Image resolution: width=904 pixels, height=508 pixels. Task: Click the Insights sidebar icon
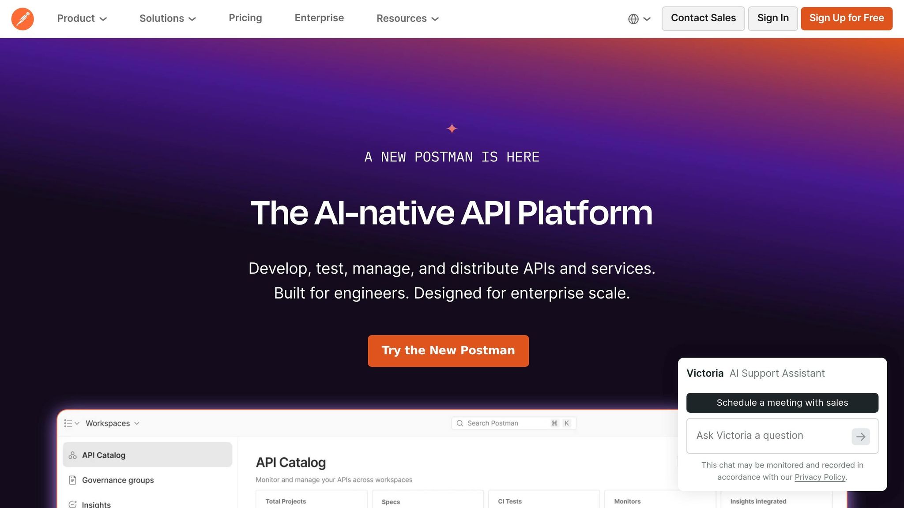click(x=72, y=504)
